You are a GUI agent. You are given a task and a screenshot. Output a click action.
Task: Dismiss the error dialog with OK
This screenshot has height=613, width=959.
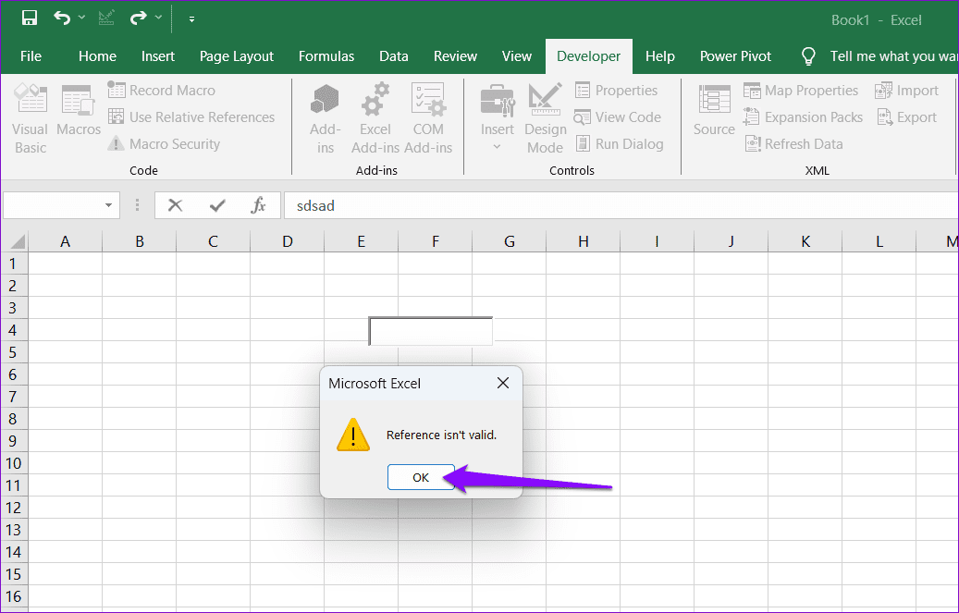pyautogui.click(x=421, y=477)
